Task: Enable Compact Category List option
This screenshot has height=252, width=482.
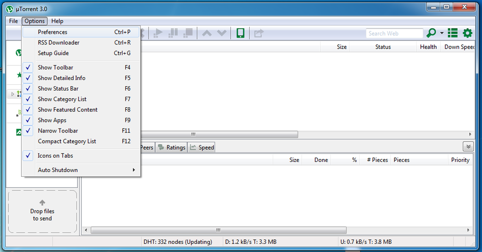Action: point(81,141)
